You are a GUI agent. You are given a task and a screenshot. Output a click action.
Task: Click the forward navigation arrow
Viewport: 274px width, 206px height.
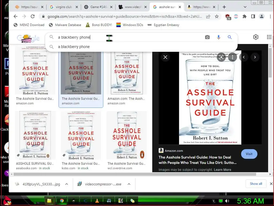tap(24, 16)
